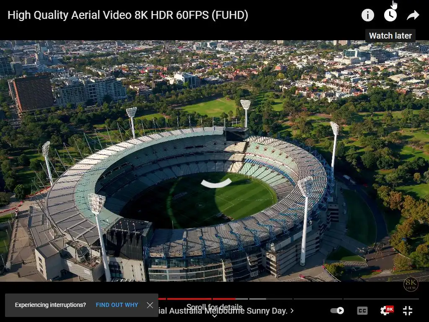Open settings gear with 8K badge
This screenshot has height=322, width=429.
click(x=387, y=310)
